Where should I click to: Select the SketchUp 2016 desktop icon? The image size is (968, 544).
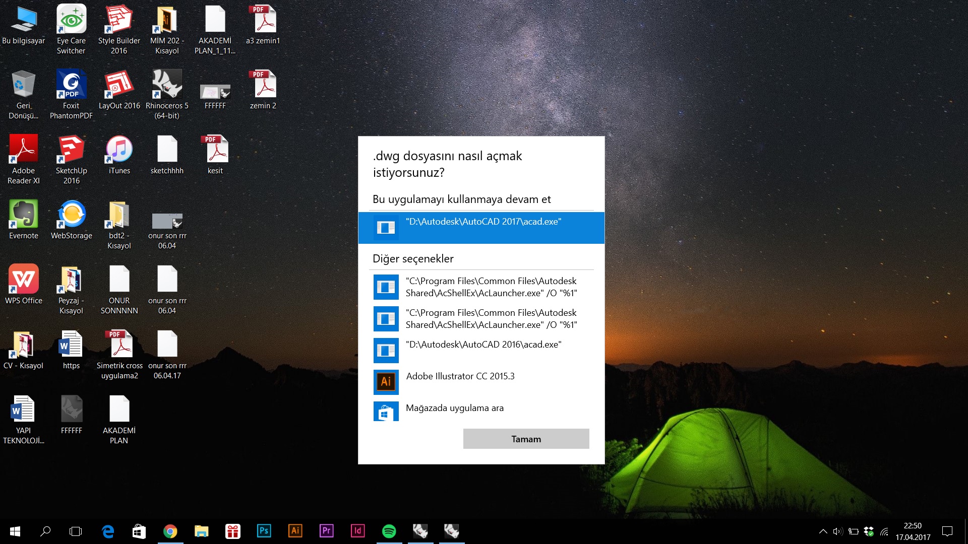[x=71, y=160]
